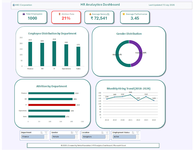Screen dimensions: 194x150
Task: Click the Gender slicer scrollbar
Action: (x=77, y=137)
